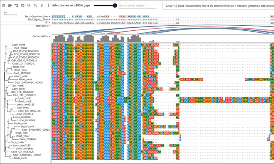The width and height of the screenshot is (274, 164).
Task: Select the Bsub_yoaD sequence label
Action: [23, 136]
